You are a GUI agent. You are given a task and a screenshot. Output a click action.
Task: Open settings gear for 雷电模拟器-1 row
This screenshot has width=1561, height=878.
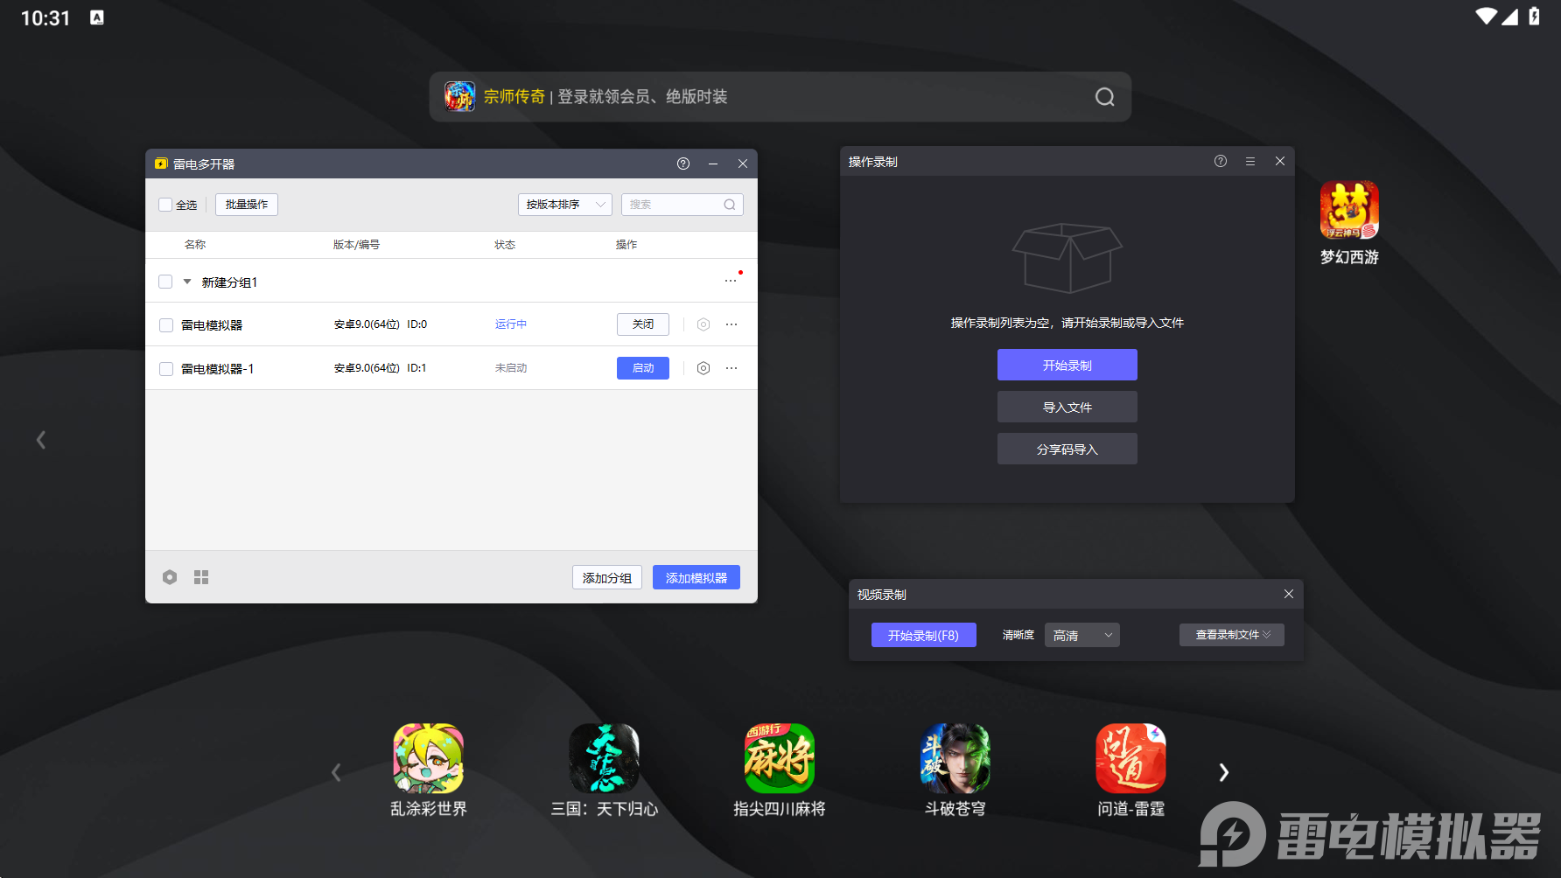click(x=703, y=368)
